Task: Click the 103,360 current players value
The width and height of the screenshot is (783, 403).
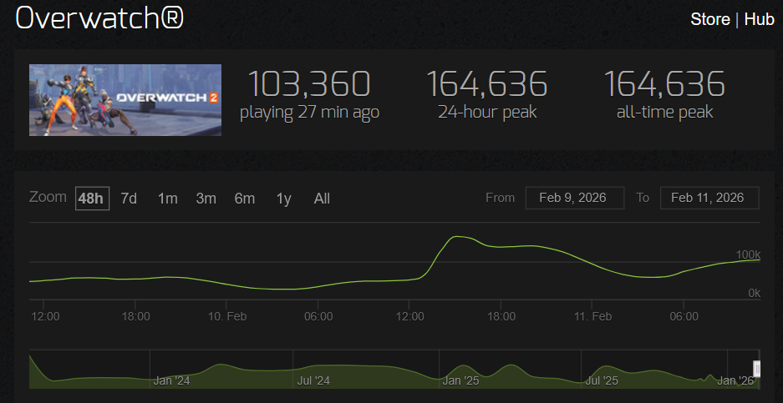Action: [309, 83]
